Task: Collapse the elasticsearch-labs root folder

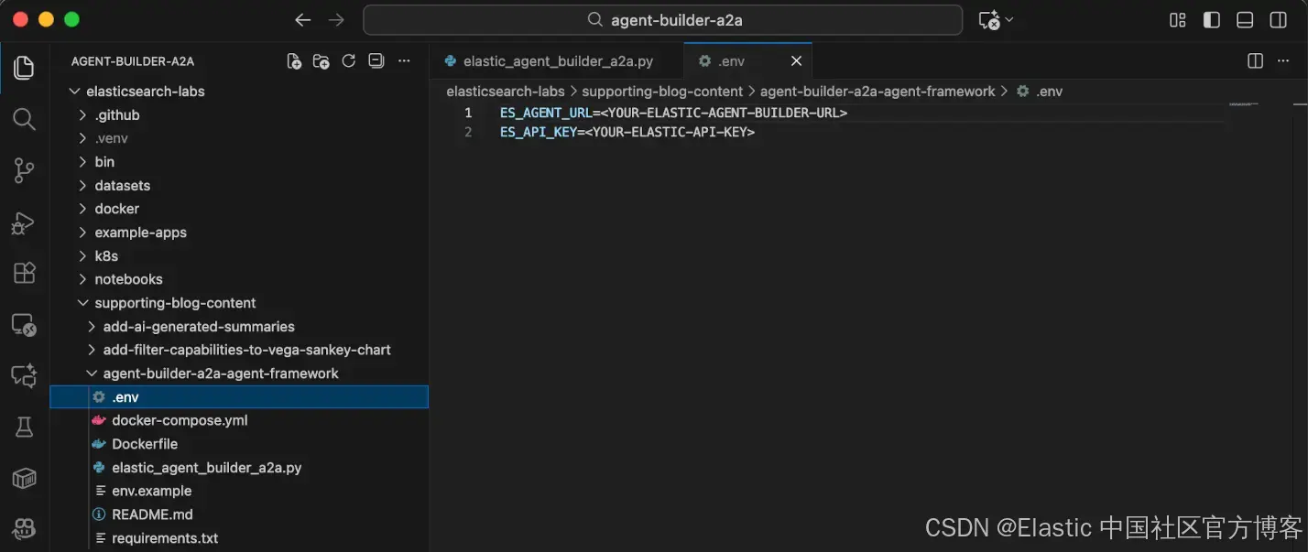Action: [240, 92]
